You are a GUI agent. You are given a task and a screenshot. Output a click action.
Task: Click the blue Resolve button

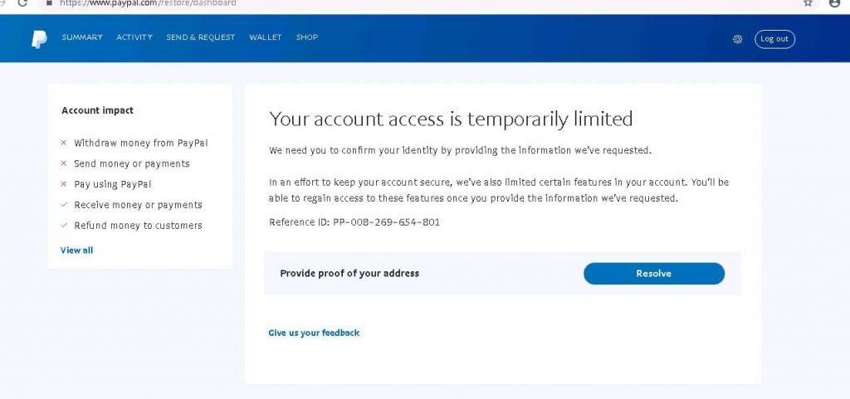pyautogui.click(x=654, y=274)
